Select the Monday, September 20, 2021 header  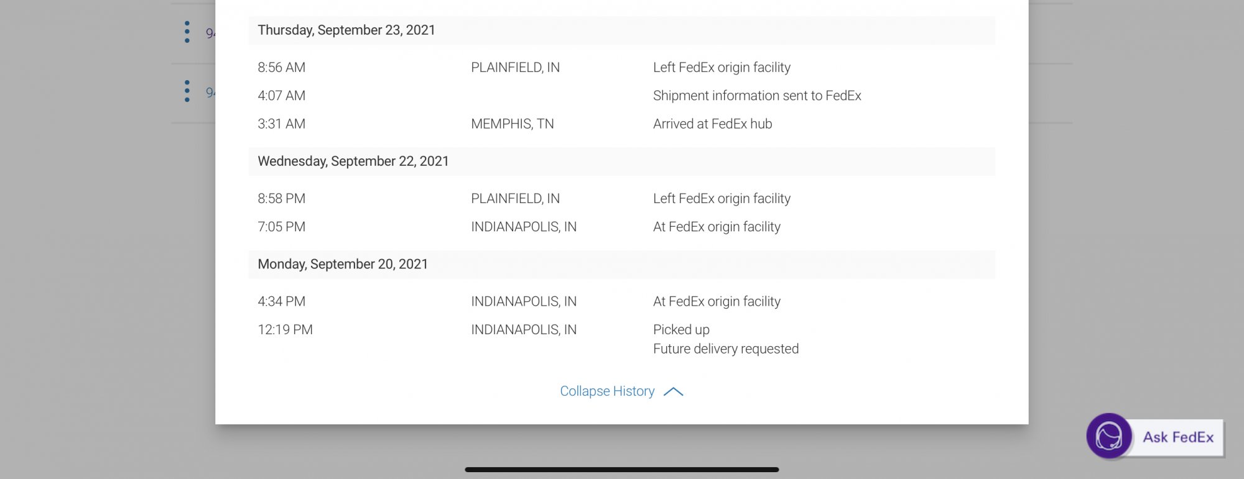tap(343, 265)
